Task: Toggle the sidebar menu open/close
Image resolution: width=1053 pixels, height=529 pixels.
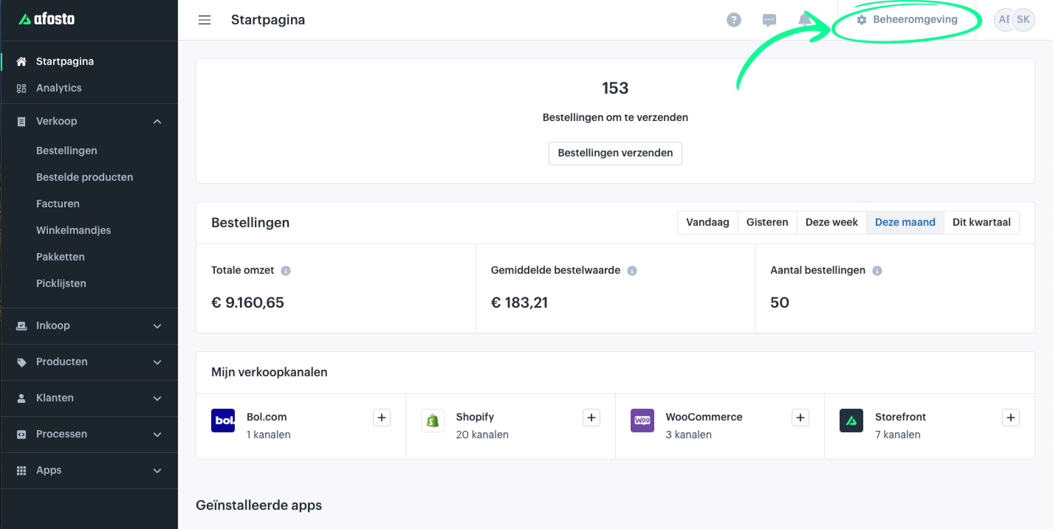Action: [x=205, y=20]
